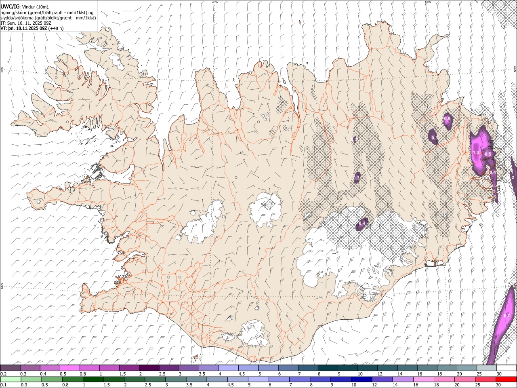
Task: Select the deep blue swatch at 10, lower row
Action: 361,380
